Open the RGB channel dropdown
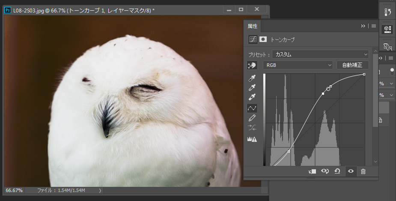 pyautogui.click(x=298, y=65)
